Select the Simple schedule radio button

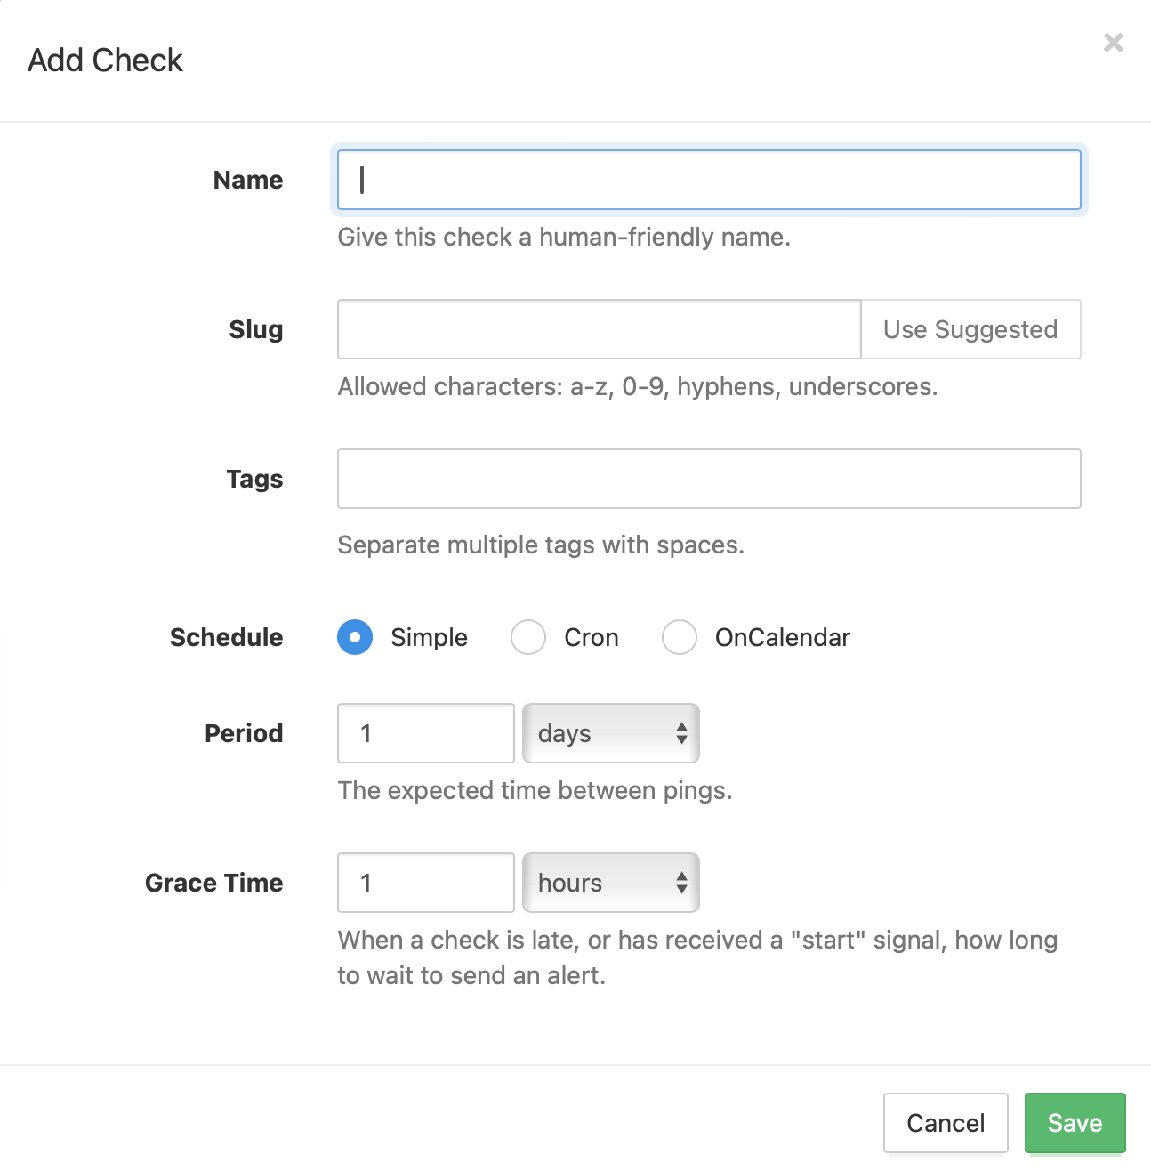click(355, 637)
